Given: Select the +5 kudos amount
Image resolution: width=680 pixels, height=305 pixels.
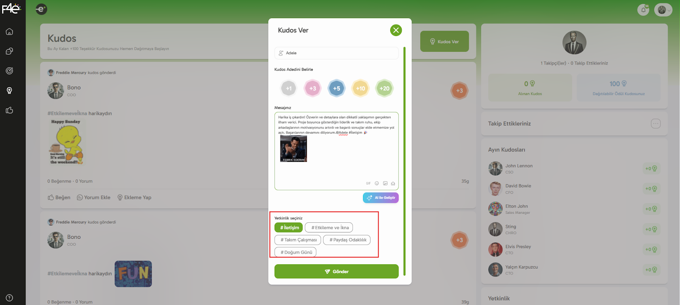Looking at the screenshot, I should [x=337, y=88].
